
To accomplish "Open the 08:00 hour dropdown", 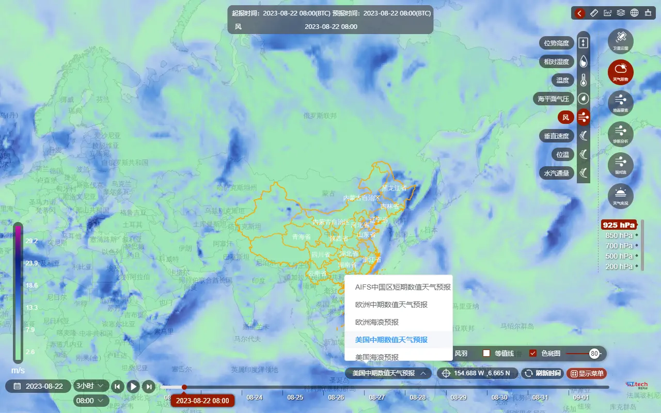I will coord(91,401).
